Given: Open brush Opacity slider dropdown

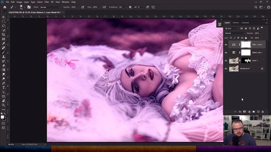Looking at the screenshot, I should [78, 7].
